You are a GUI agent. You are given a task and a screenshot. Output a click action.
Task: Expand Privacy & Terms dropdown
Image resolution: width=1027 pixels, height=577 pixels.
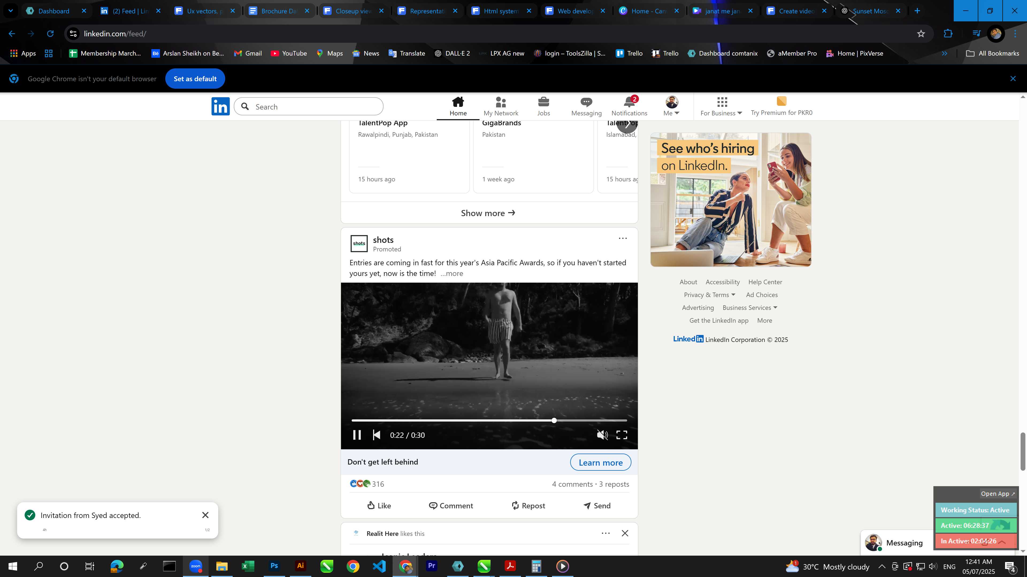point(709,295)
